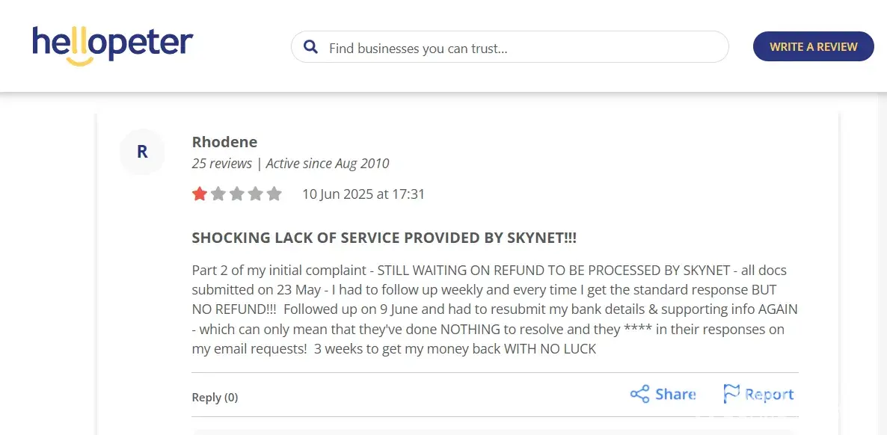Screen dimensions: 887x435
Task: Click the hellopeter logo
Action: tap(113, 45)
